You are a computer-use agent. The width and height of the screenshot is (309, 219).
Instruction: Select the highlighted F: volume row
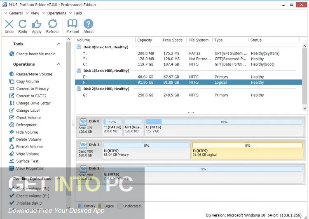point(188,82)
